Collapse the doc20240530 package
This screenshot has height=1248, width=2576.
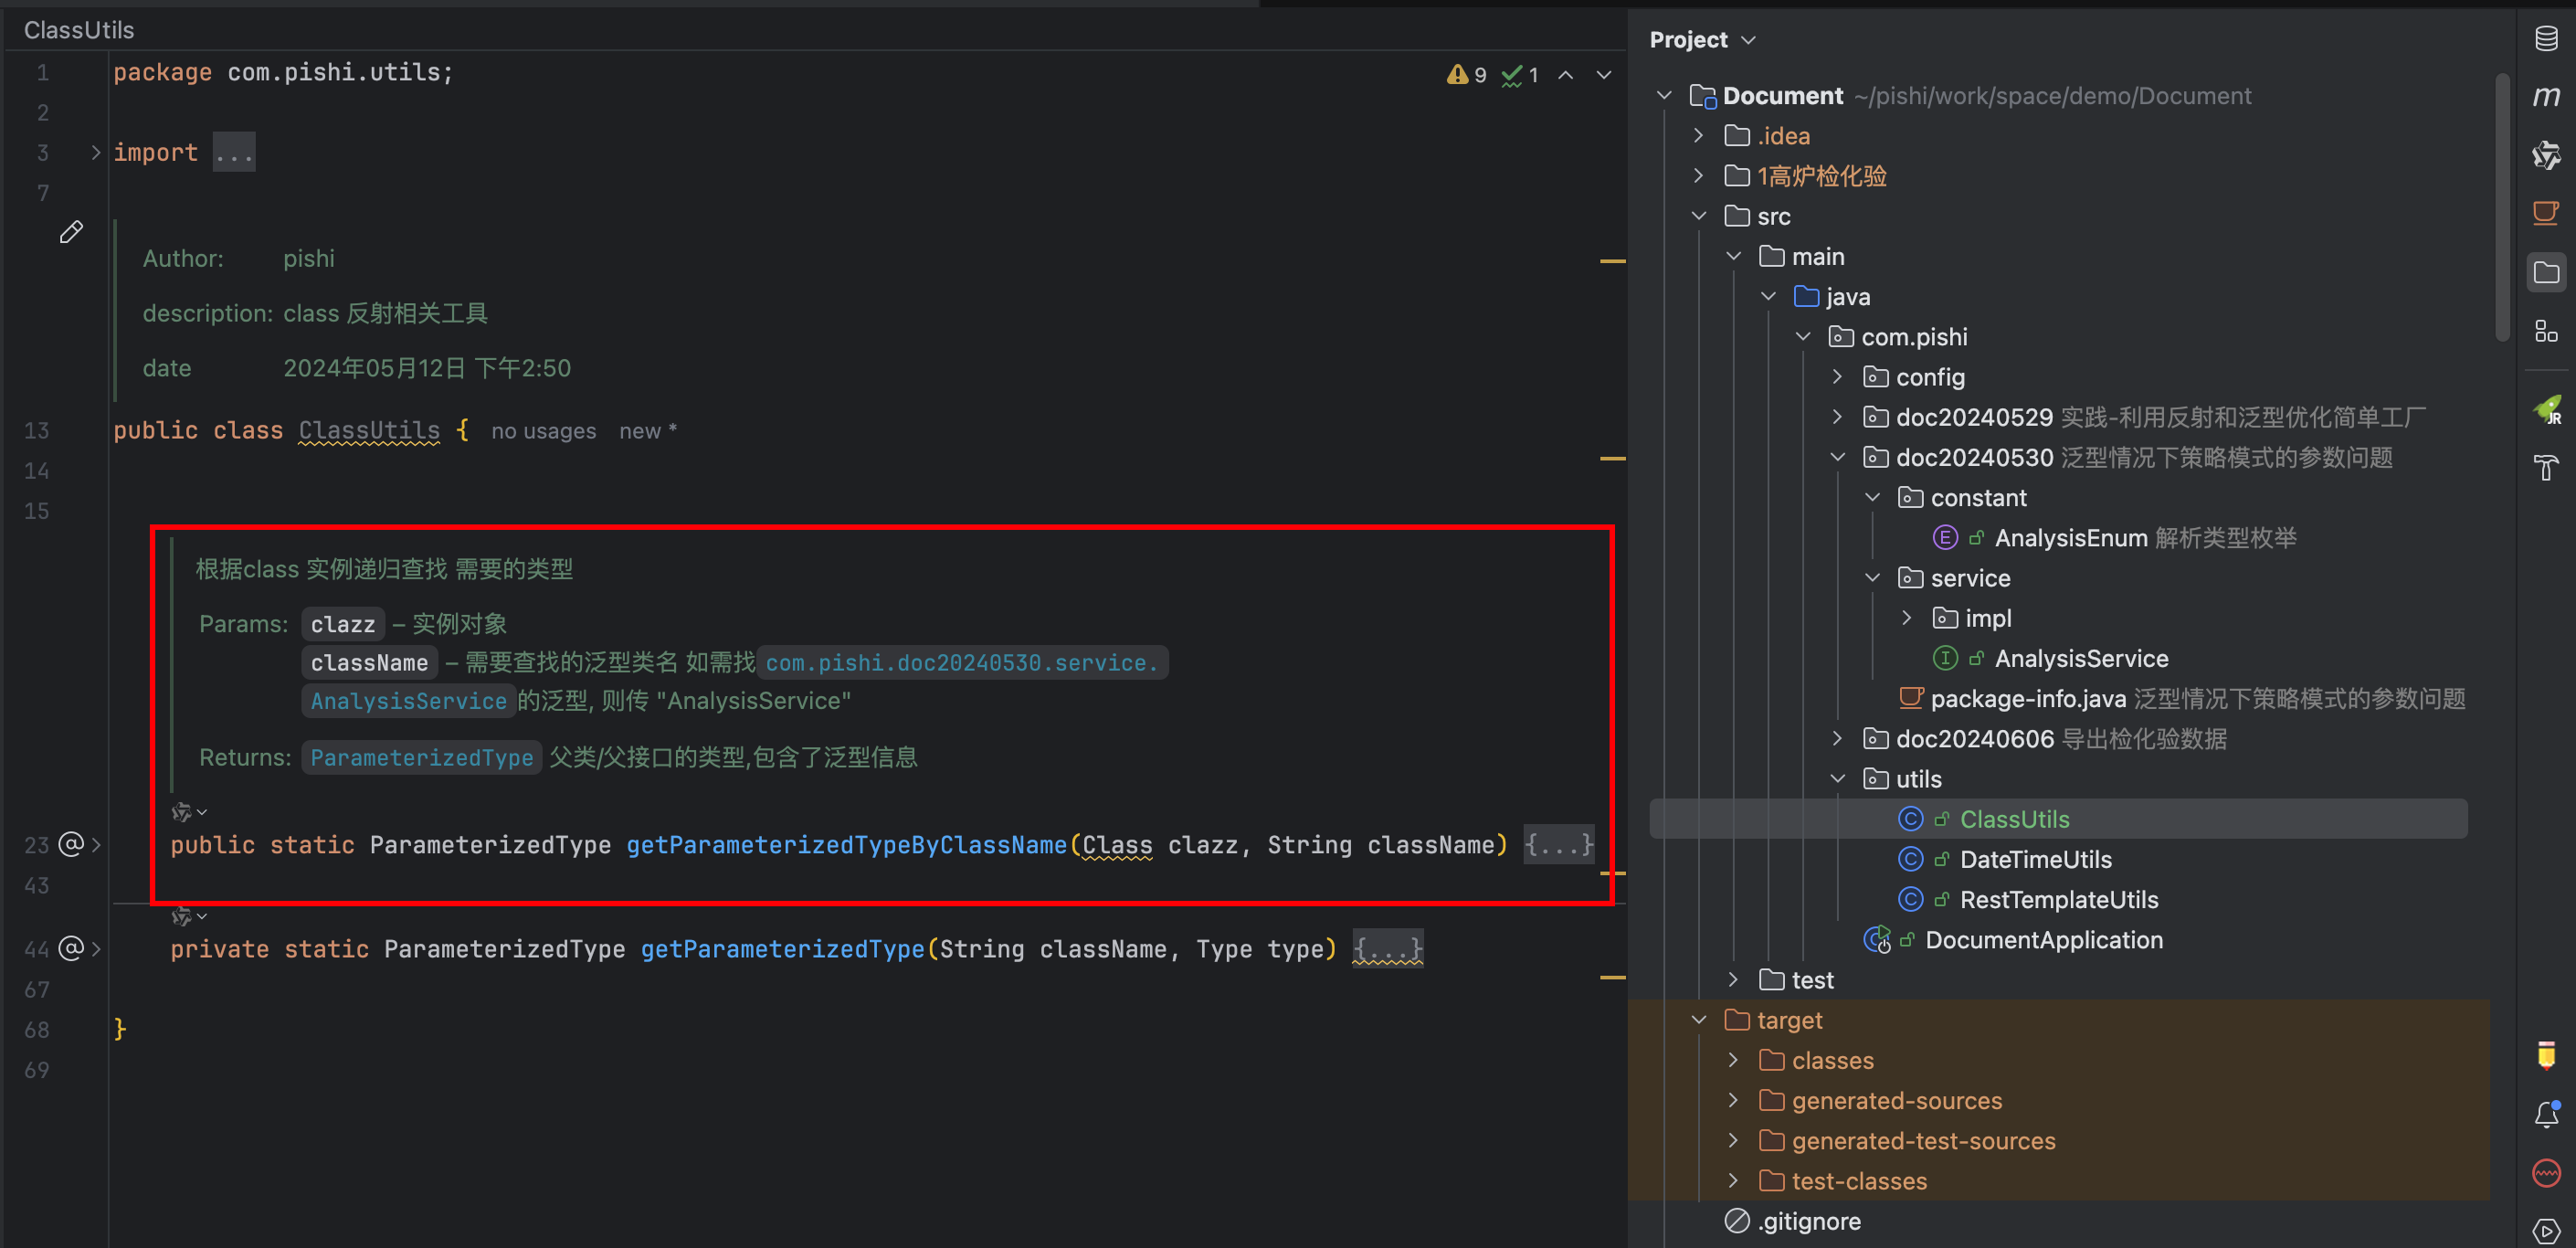pyautogui.click(x=1837, y=457)
